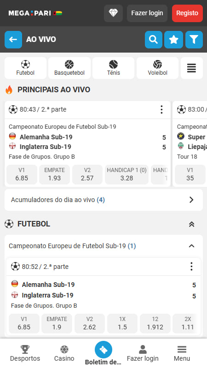207x369 pixels.
Task: Open the filter funnel icon
Action: click(194, 40)
